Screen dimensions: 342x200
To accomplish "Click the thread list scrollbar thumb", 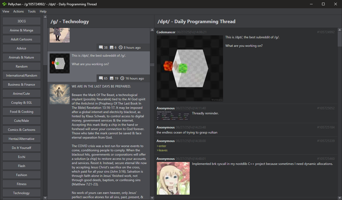I will pos(152,65).
